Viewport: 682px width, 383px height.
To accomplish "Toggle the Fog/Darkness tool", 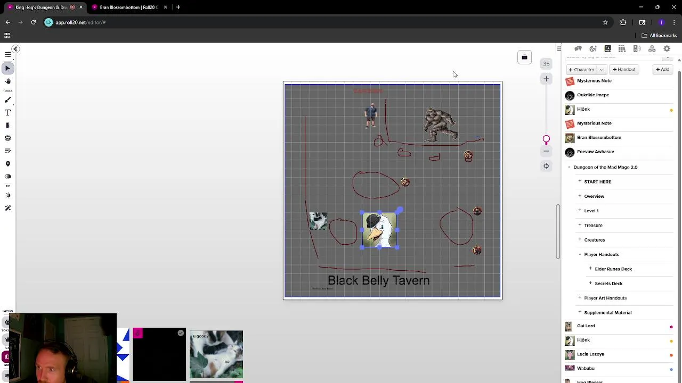I will 7,177.
